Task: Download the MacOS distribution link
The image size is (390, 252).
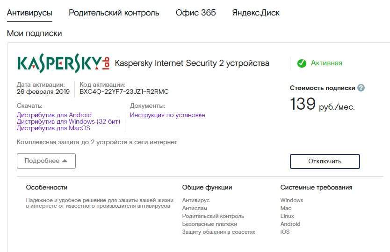Action: click(x=53, y=128)
